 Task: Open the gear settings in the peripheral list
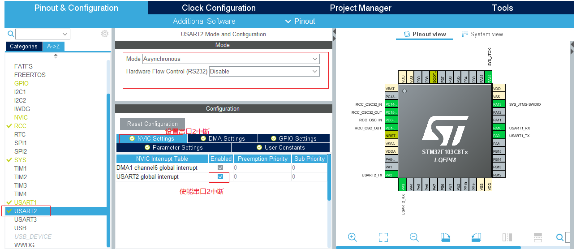pyautogui.click(x=105, y=34)
